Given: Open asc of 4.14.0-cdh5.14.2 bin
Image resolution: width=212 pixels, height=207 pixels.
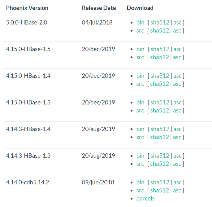Looking at the screenshot, I should (x=177, y=183).
